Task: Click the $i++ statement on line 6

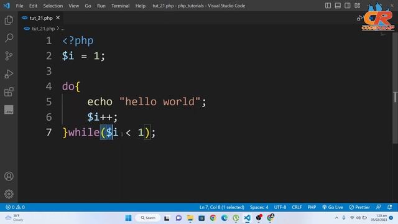Action: pyautogui.click(x=103, y=117)
